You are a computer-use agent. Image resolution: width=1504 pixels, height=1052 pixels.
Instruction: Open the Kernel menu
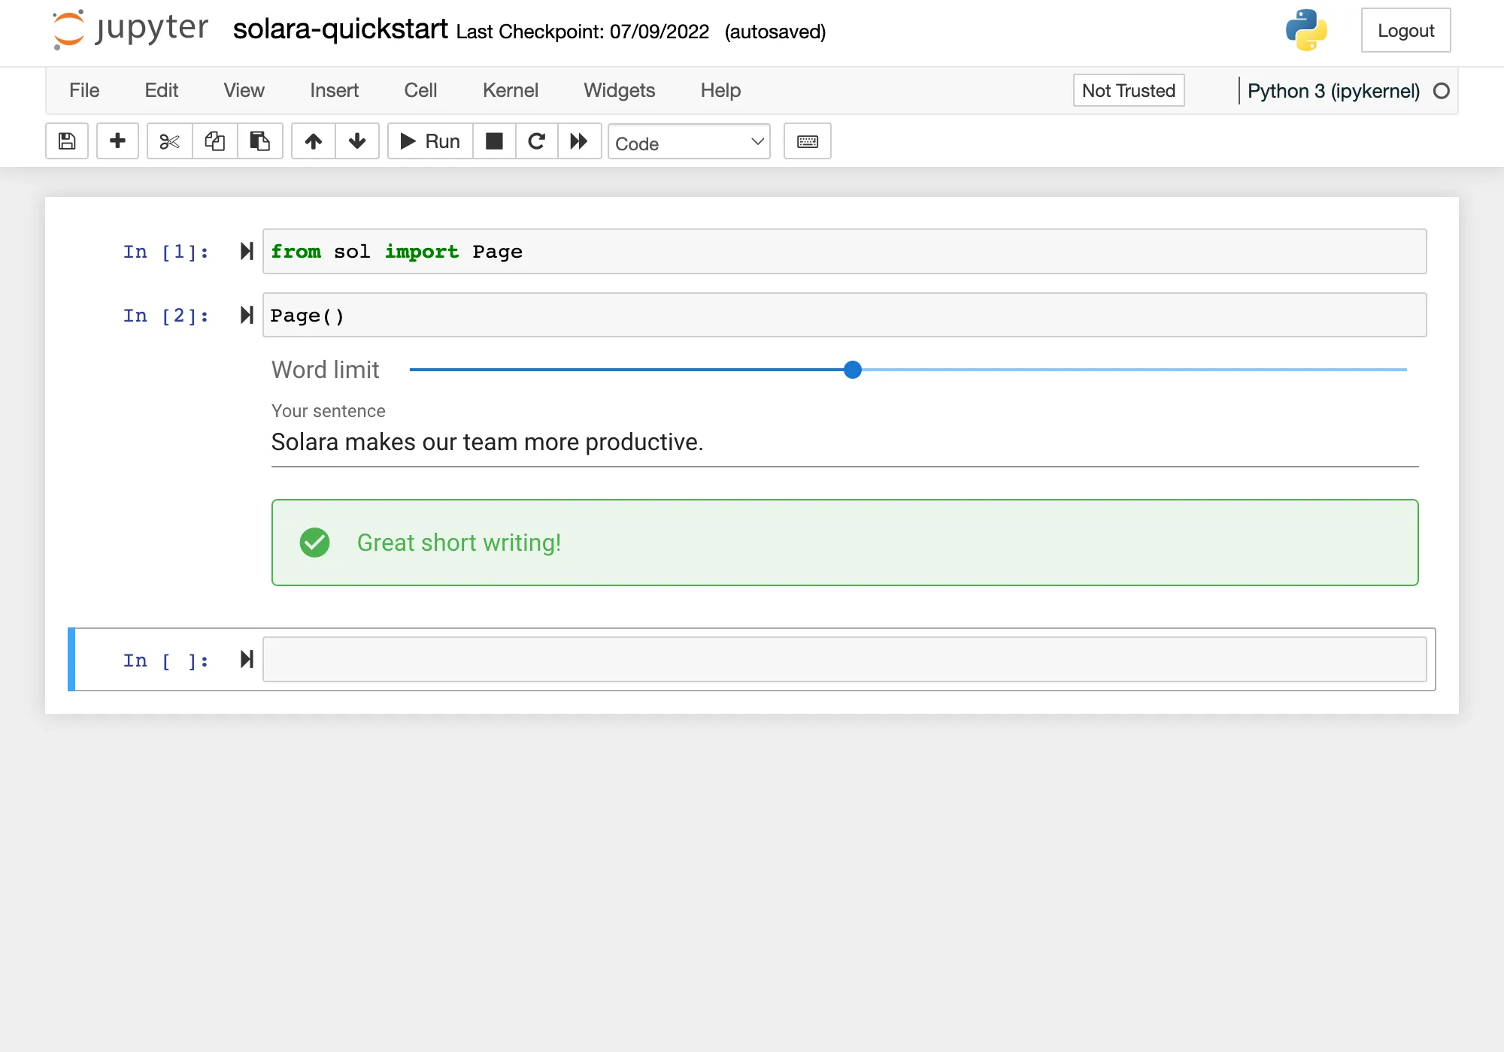[510, 91]
